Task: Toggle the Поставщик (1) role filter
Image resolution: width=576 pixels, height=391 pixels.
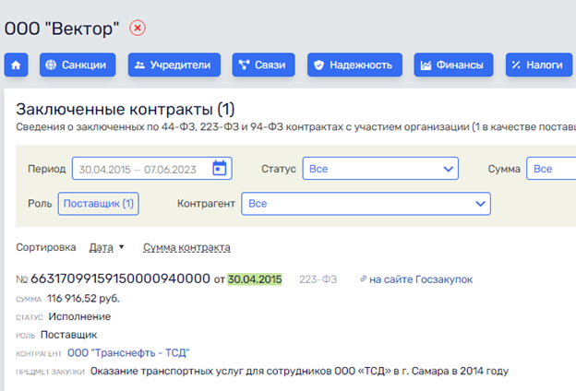Action: (98, 204)
